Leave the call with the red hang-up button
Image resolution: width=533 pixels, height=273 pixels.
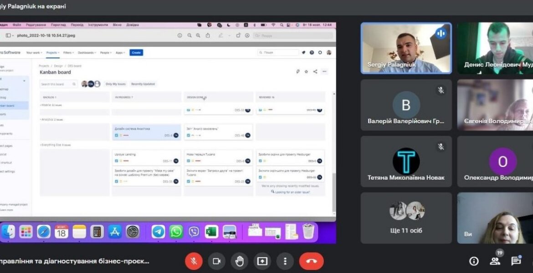point(311,261)
